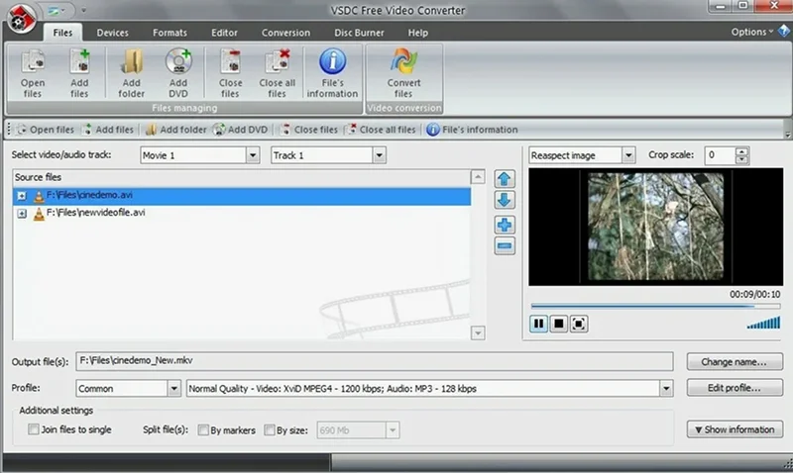Open the Track 1 audio track dropdown
The image size is (793, 473).
coord(380,155)
